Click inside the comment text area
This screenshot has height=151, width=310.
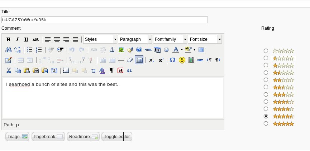[113, 98]
